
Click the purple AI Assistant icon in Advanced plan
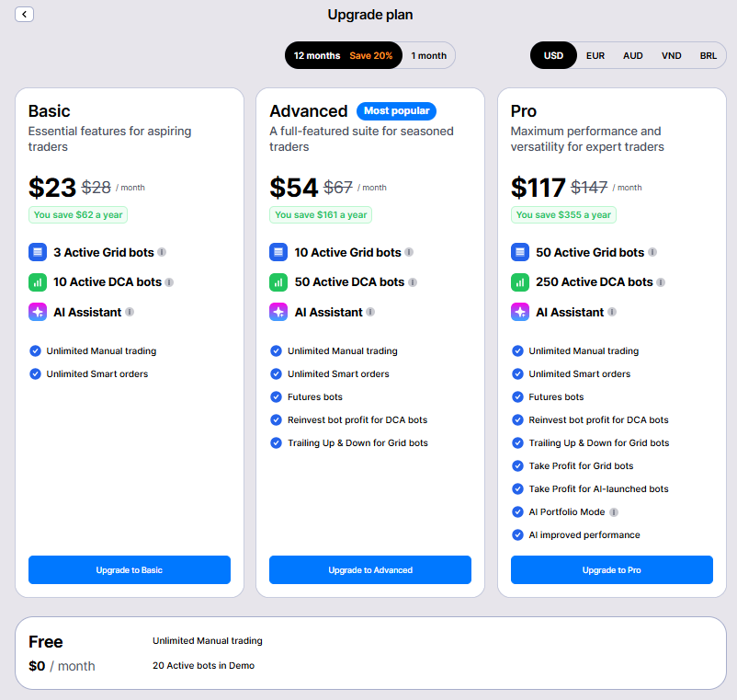278,312
